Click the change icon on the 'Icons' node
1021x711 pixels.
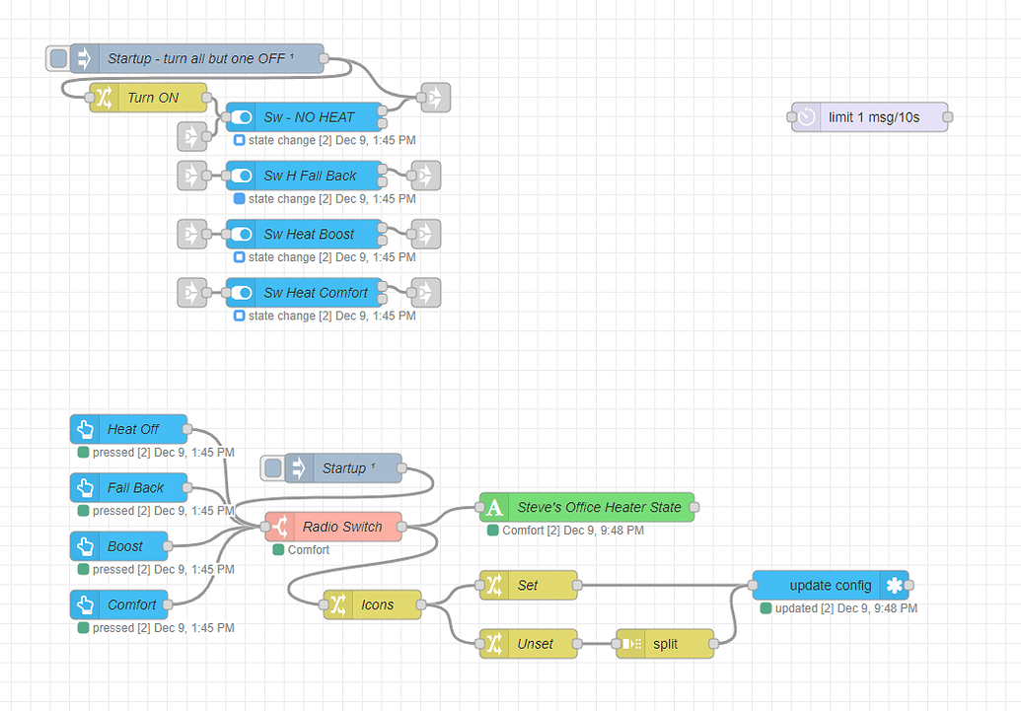click(338, 604)
